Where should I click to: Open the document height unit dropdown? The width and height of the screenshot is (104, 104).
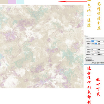coord(101,52)
